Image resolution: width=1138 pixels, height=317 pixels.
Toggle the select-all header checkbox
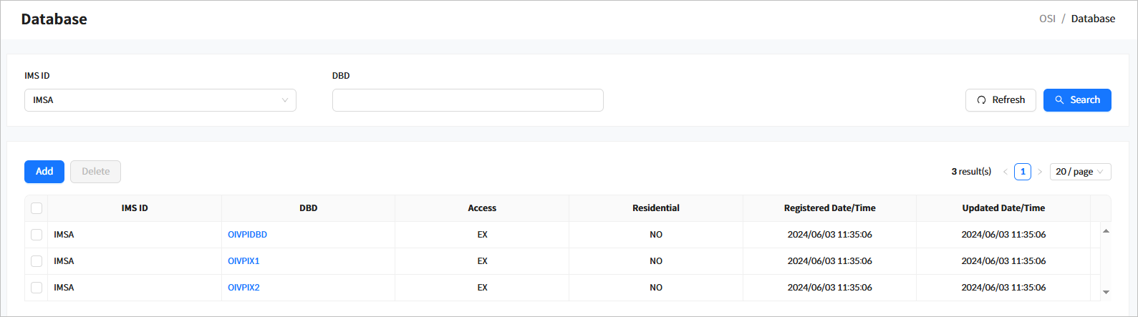point(37,208)
